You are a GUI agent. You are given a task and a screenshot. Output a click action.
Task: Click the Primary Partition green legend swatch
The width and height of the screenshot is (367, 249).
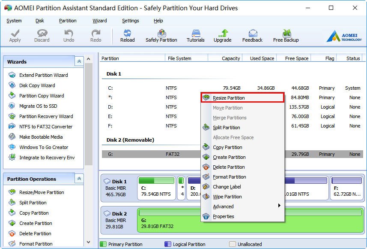(x=103, y=244)
